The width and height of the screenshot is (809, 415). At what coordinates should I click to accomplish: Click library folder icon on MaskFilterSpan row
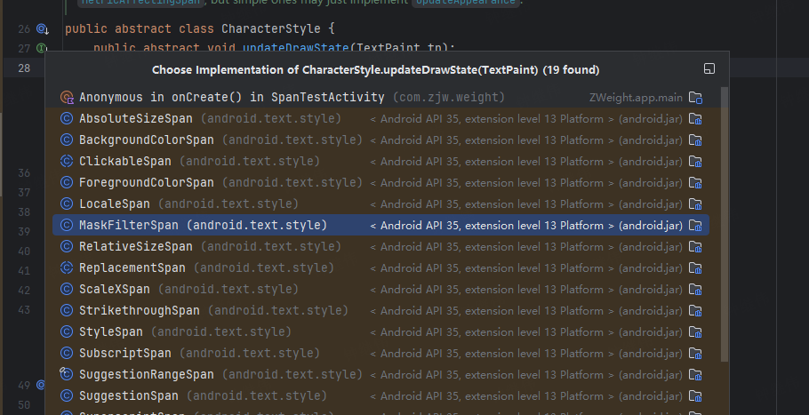click(x=695, y=226)
